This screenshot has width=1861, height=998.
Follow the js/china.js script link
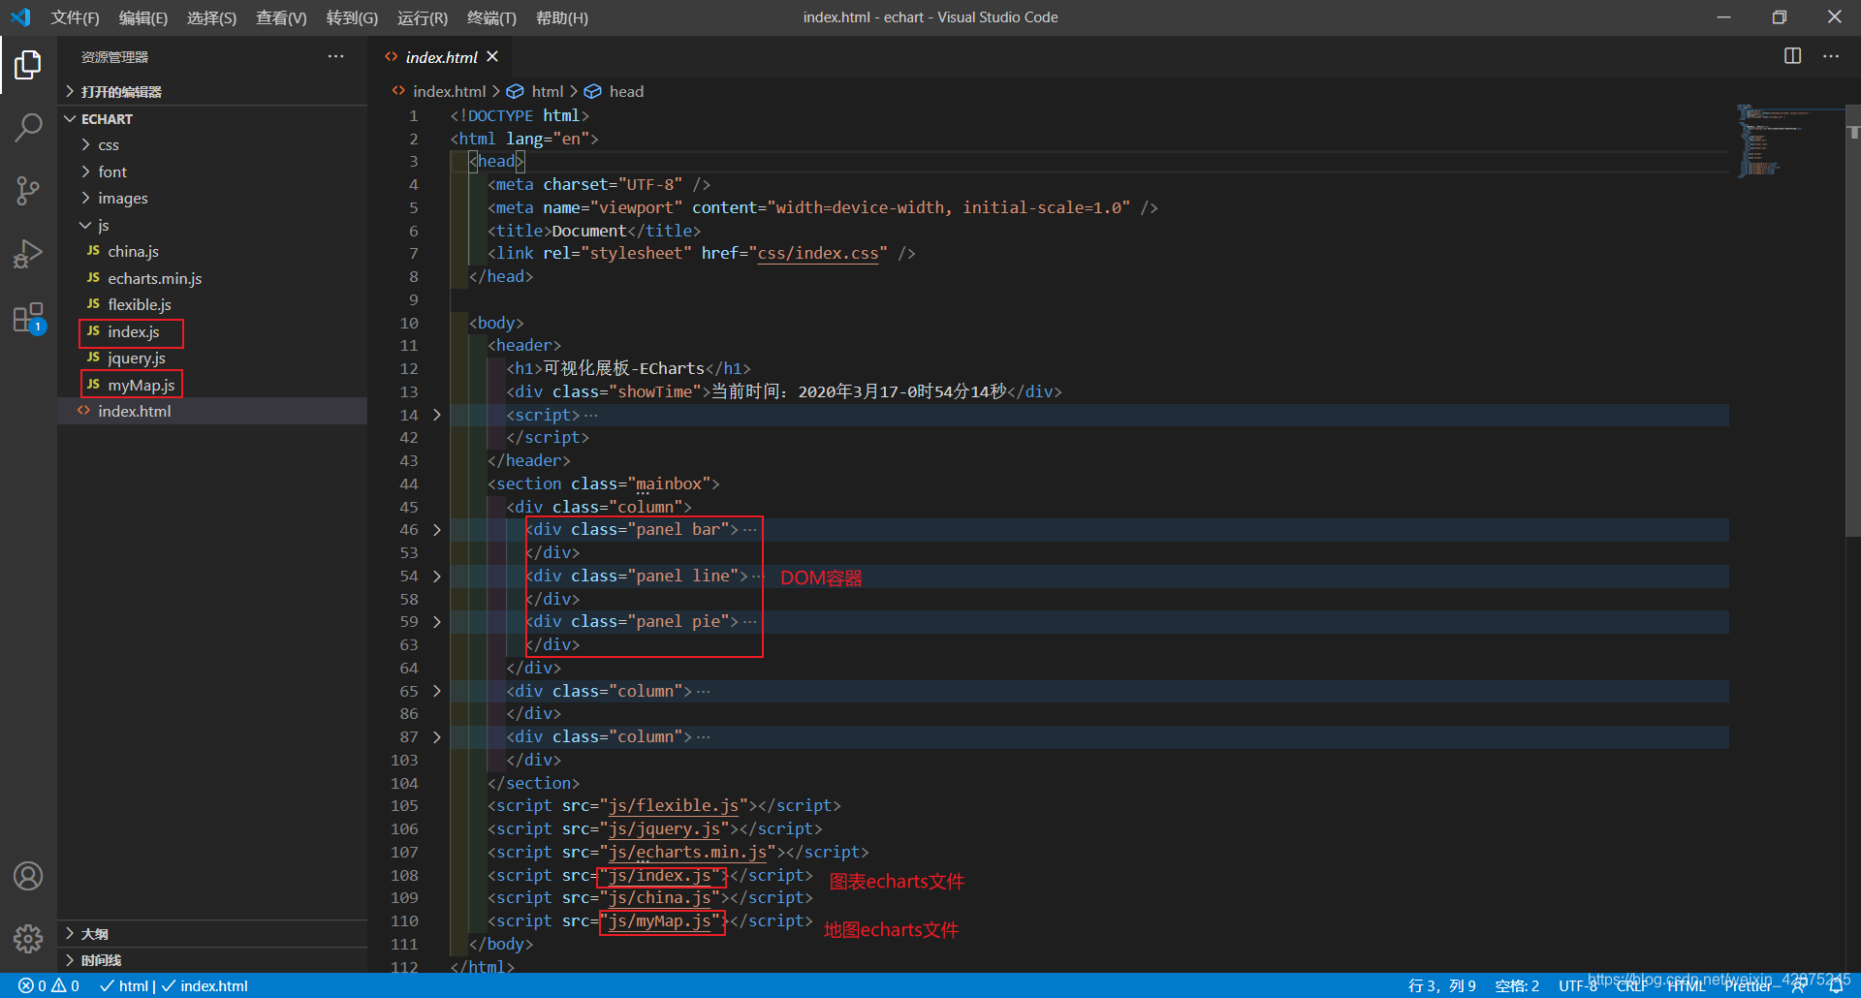point(659,897)
